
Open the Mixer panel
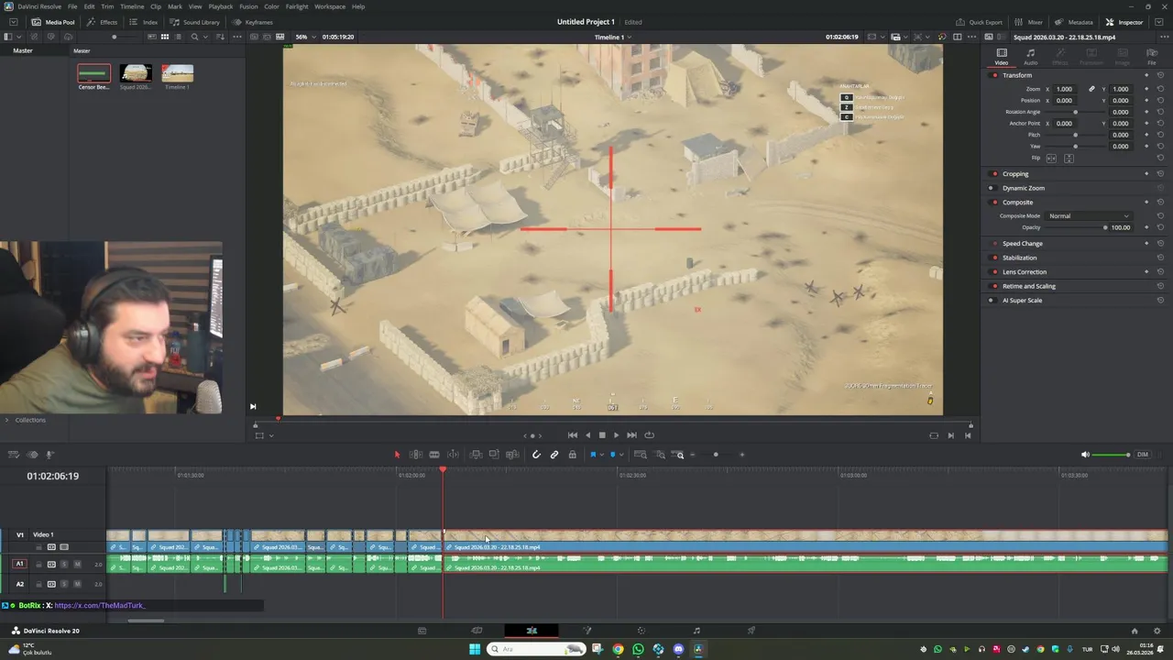coord(1029,22)
